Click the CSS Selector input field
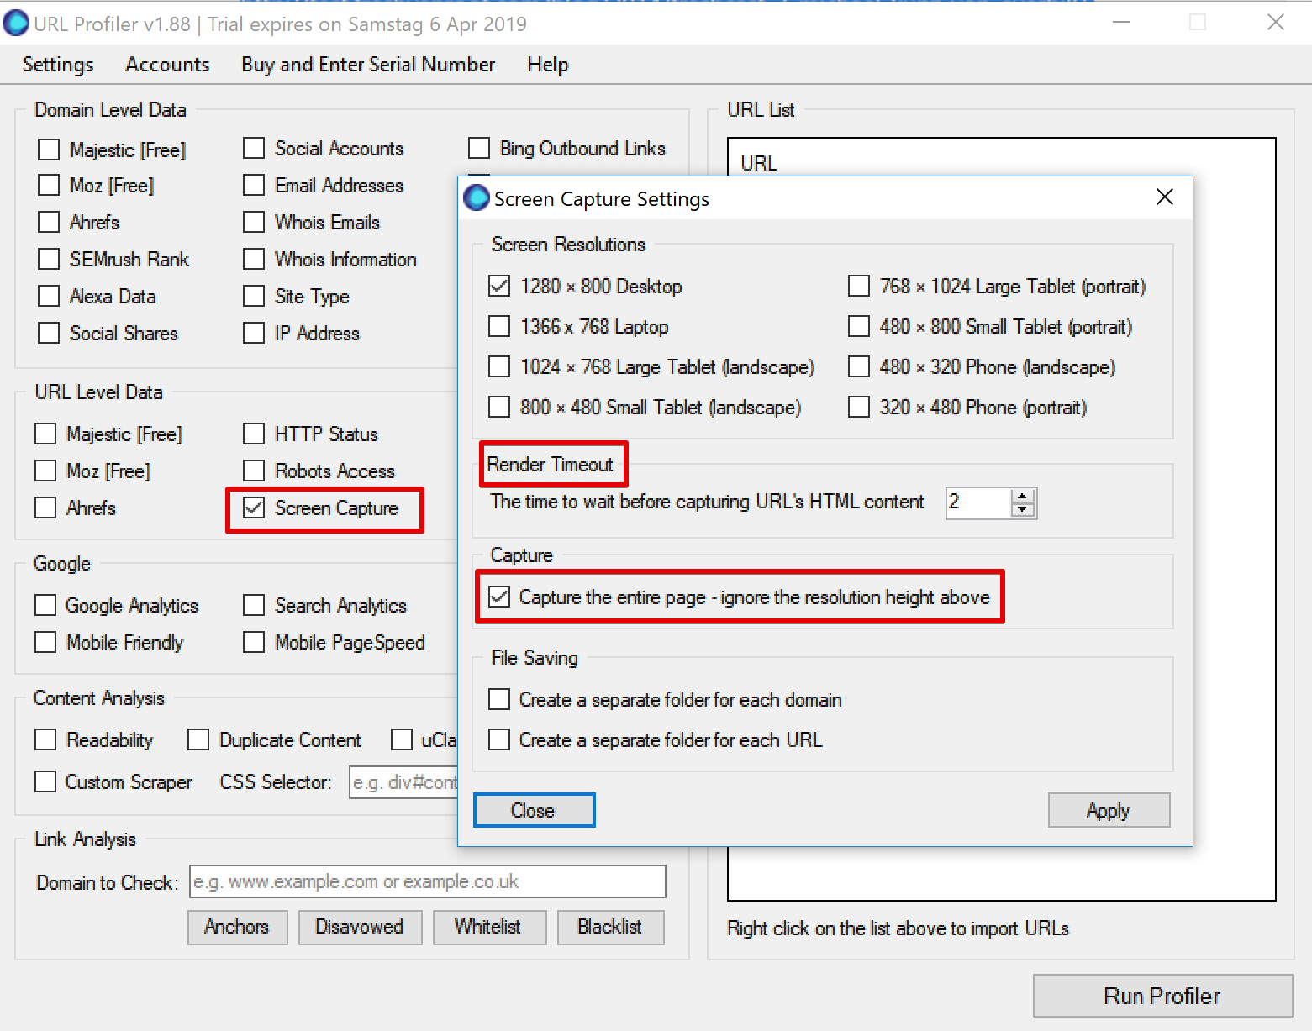The height and width of the screenshot is (1031, 1312). [x=404, y=782]
